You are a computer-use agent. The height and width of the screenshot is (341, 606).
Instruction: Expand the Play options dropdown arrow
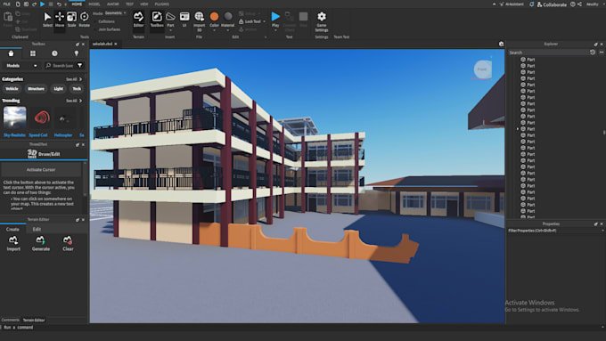coord(275,30)
